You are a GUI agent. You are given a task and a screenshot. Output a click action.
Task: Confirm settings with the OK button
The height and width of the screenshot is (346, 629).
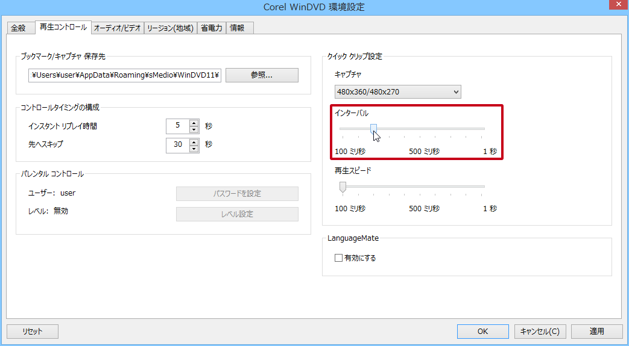coord(483,332)
